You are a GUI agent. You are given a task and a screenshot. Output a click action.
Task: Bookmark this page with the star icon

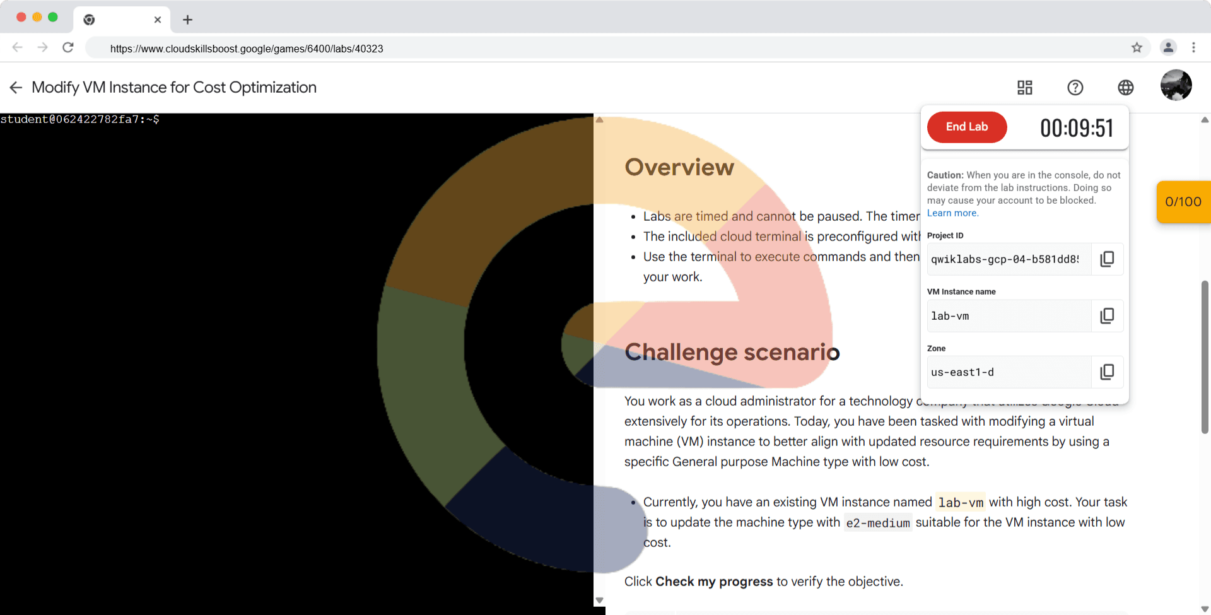point(1137,47)
